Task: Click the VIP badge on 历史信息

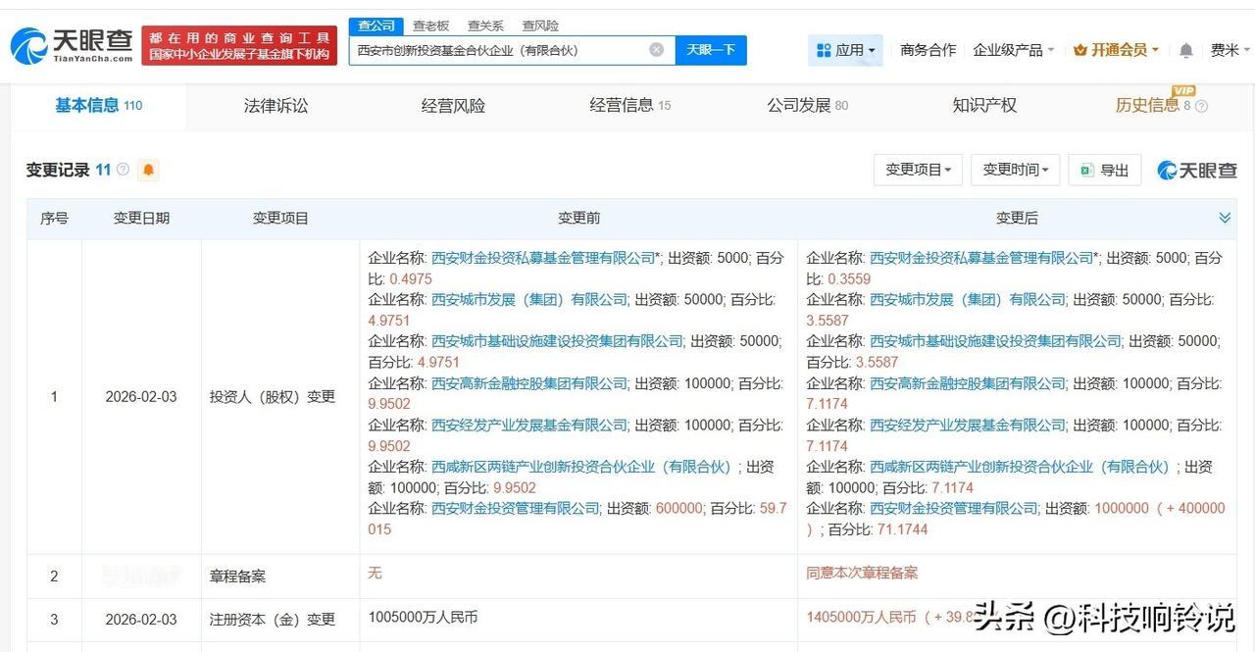Action: coord(1183,91)
